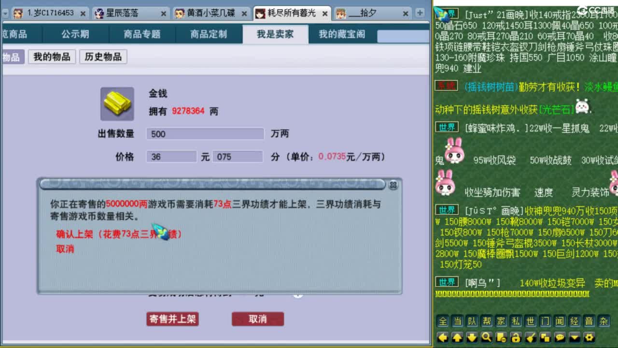Viewport: 618px width, 348px height.
Task: Click the pink rabbit emoji beside 95W收风袋
Action: (454, 151)
